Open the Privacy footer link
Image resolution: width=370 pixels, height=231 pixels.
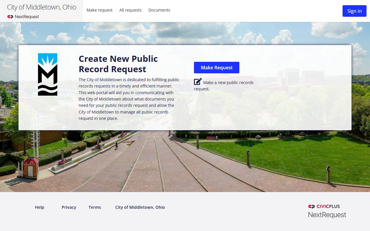(x=69, y=207)
